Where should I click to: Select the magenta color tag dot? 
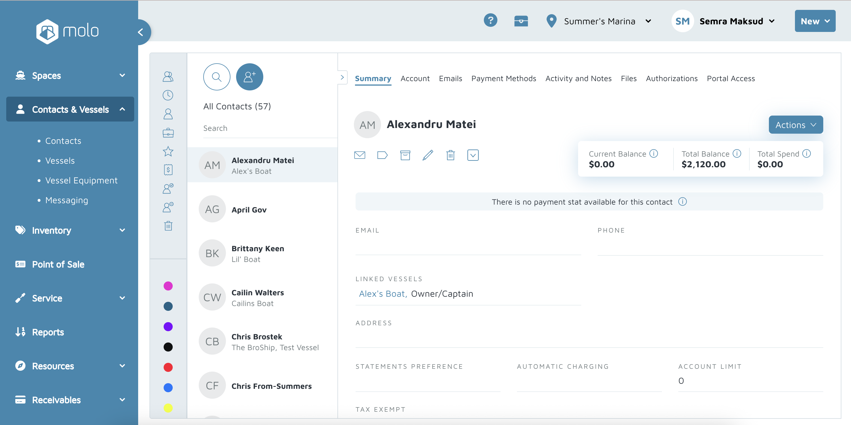tap(168, 286)
